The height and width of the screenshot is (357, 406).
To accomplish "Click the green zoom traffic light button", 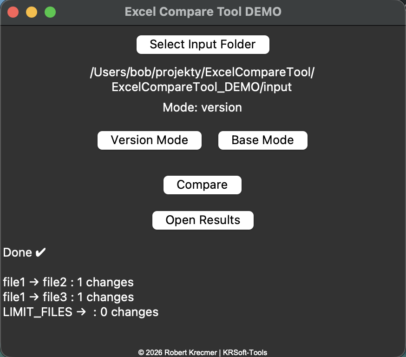I will [x=50, y=13].
